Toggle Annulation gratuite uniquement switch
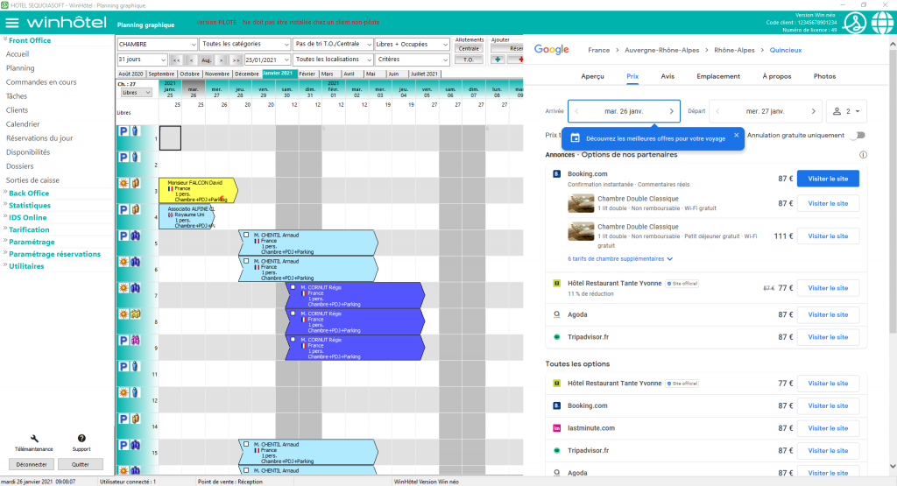This screenshot has width=897, height=486. click(x=855, y=135)
